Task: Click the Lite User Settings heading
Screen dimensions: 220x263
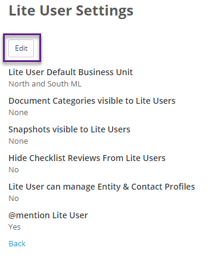Action: tap(71, 11)
